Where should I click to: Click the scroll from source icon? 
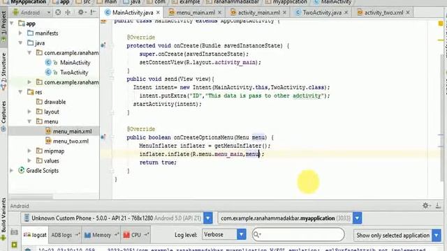coord(58,13)
